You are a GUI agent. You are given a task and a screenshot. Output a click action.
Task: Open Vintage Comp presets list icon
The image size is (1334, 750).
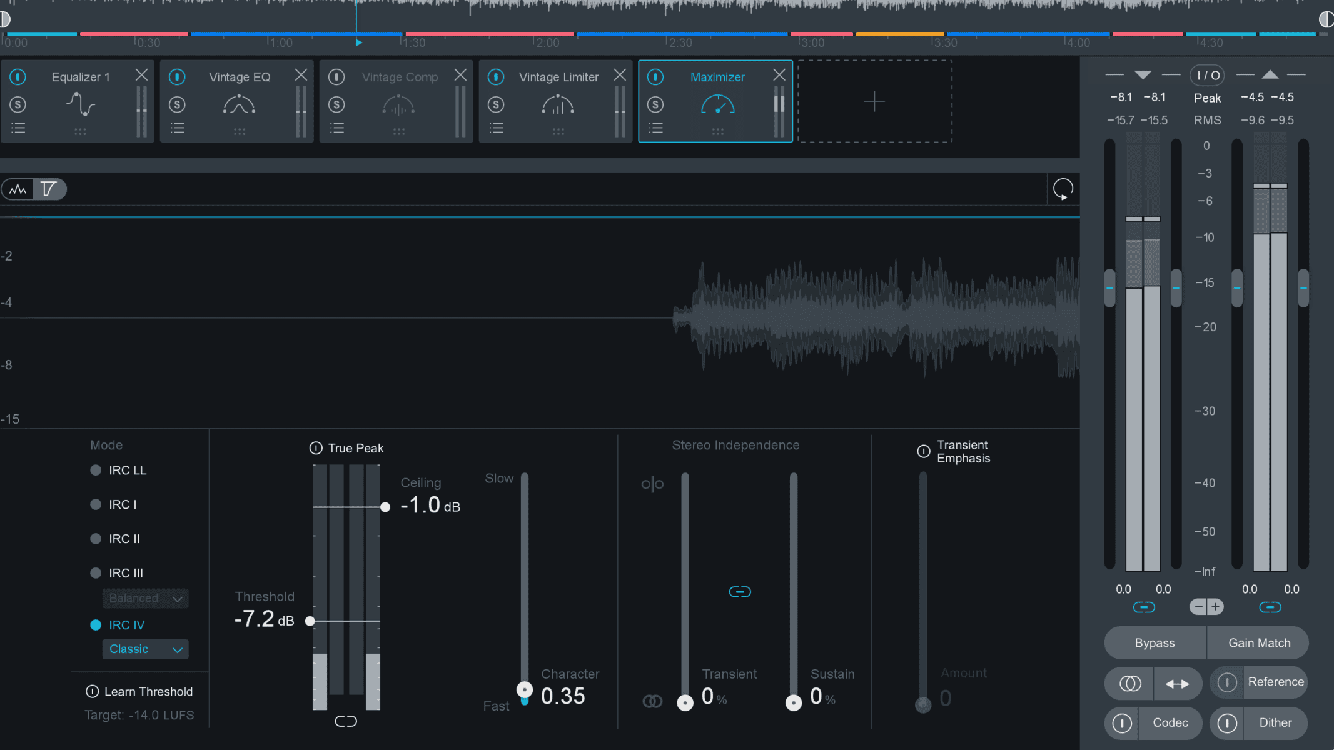click(337, 128)
